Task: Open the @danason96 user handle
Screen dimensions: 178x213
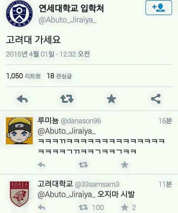Action: tap(81, 121)
